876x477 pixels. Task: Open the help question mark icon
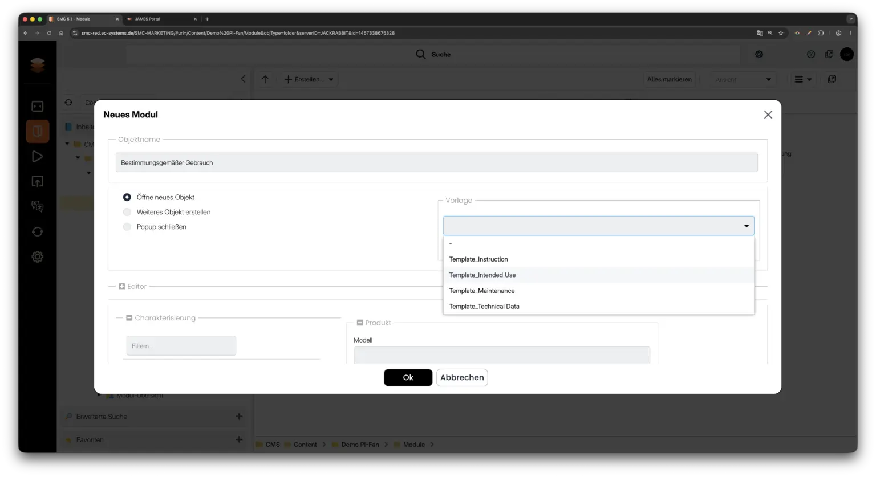[810, 55]
